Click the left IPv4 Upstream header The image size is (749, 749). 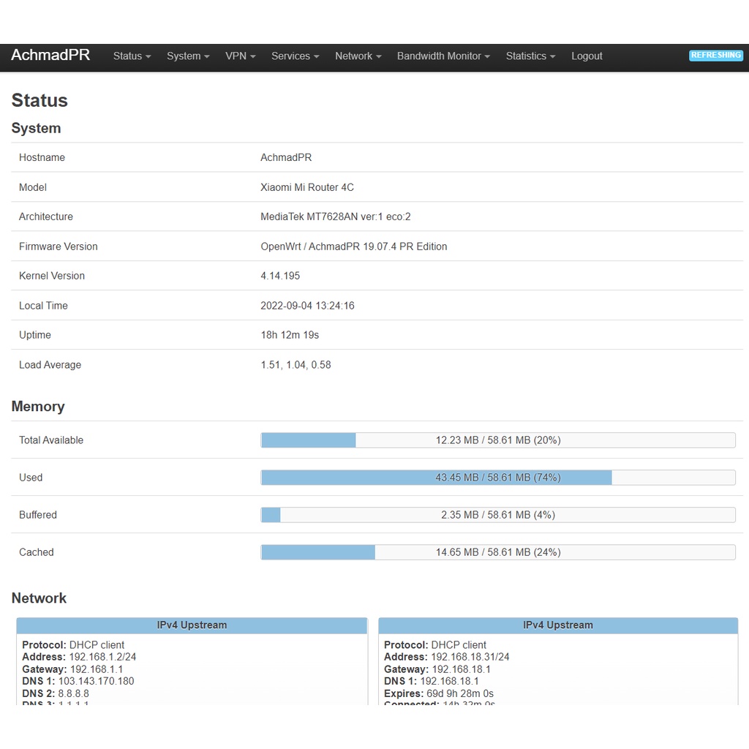point(192,625)
